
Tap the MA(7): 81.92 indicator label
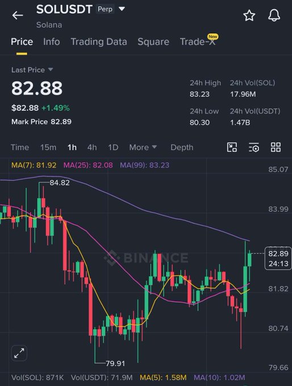click(34, 165)
